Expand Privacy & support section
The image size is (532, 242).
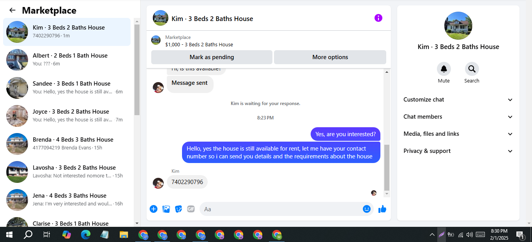tap(458, 151)
